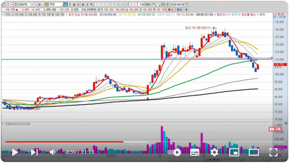The image size is (289, 163).
Task: Select the 200 interval button
Action: click(126, 4)
